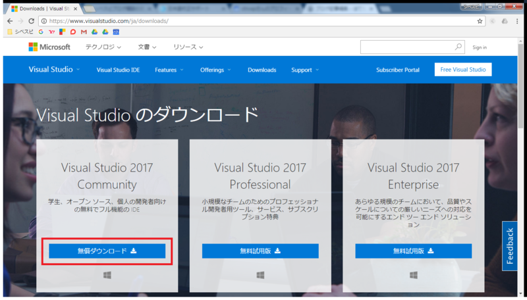
Task: Close the Downloads Visual Studio tab
Action: point(75,9)
